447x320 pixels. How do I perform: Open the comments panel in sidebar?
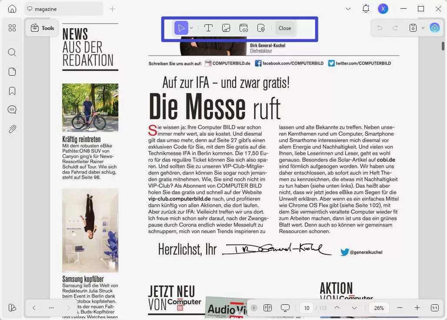click(x=12, y=110)
